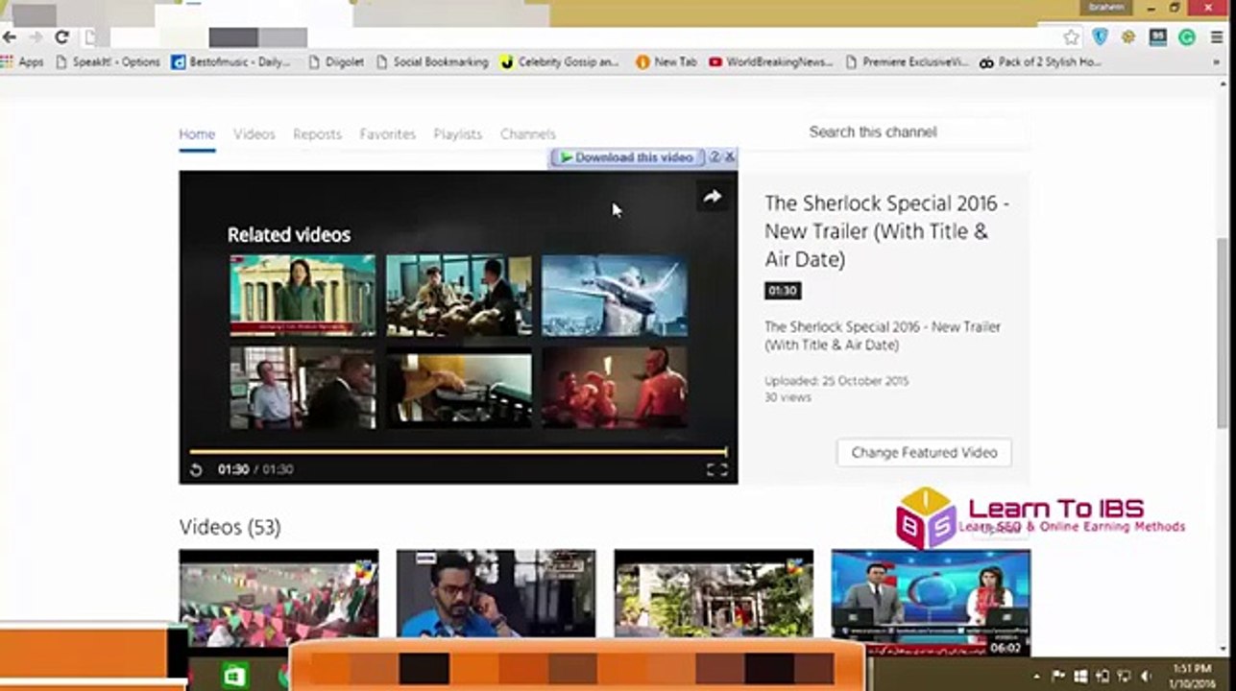Click the Uploaded: 25 October 2015 text
The image size is (1236, 691).
click(836, 381)
